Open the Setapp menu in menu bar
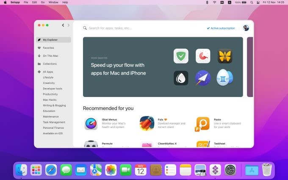The width and height of the screenshot is (288, 180). coord(15,3)
